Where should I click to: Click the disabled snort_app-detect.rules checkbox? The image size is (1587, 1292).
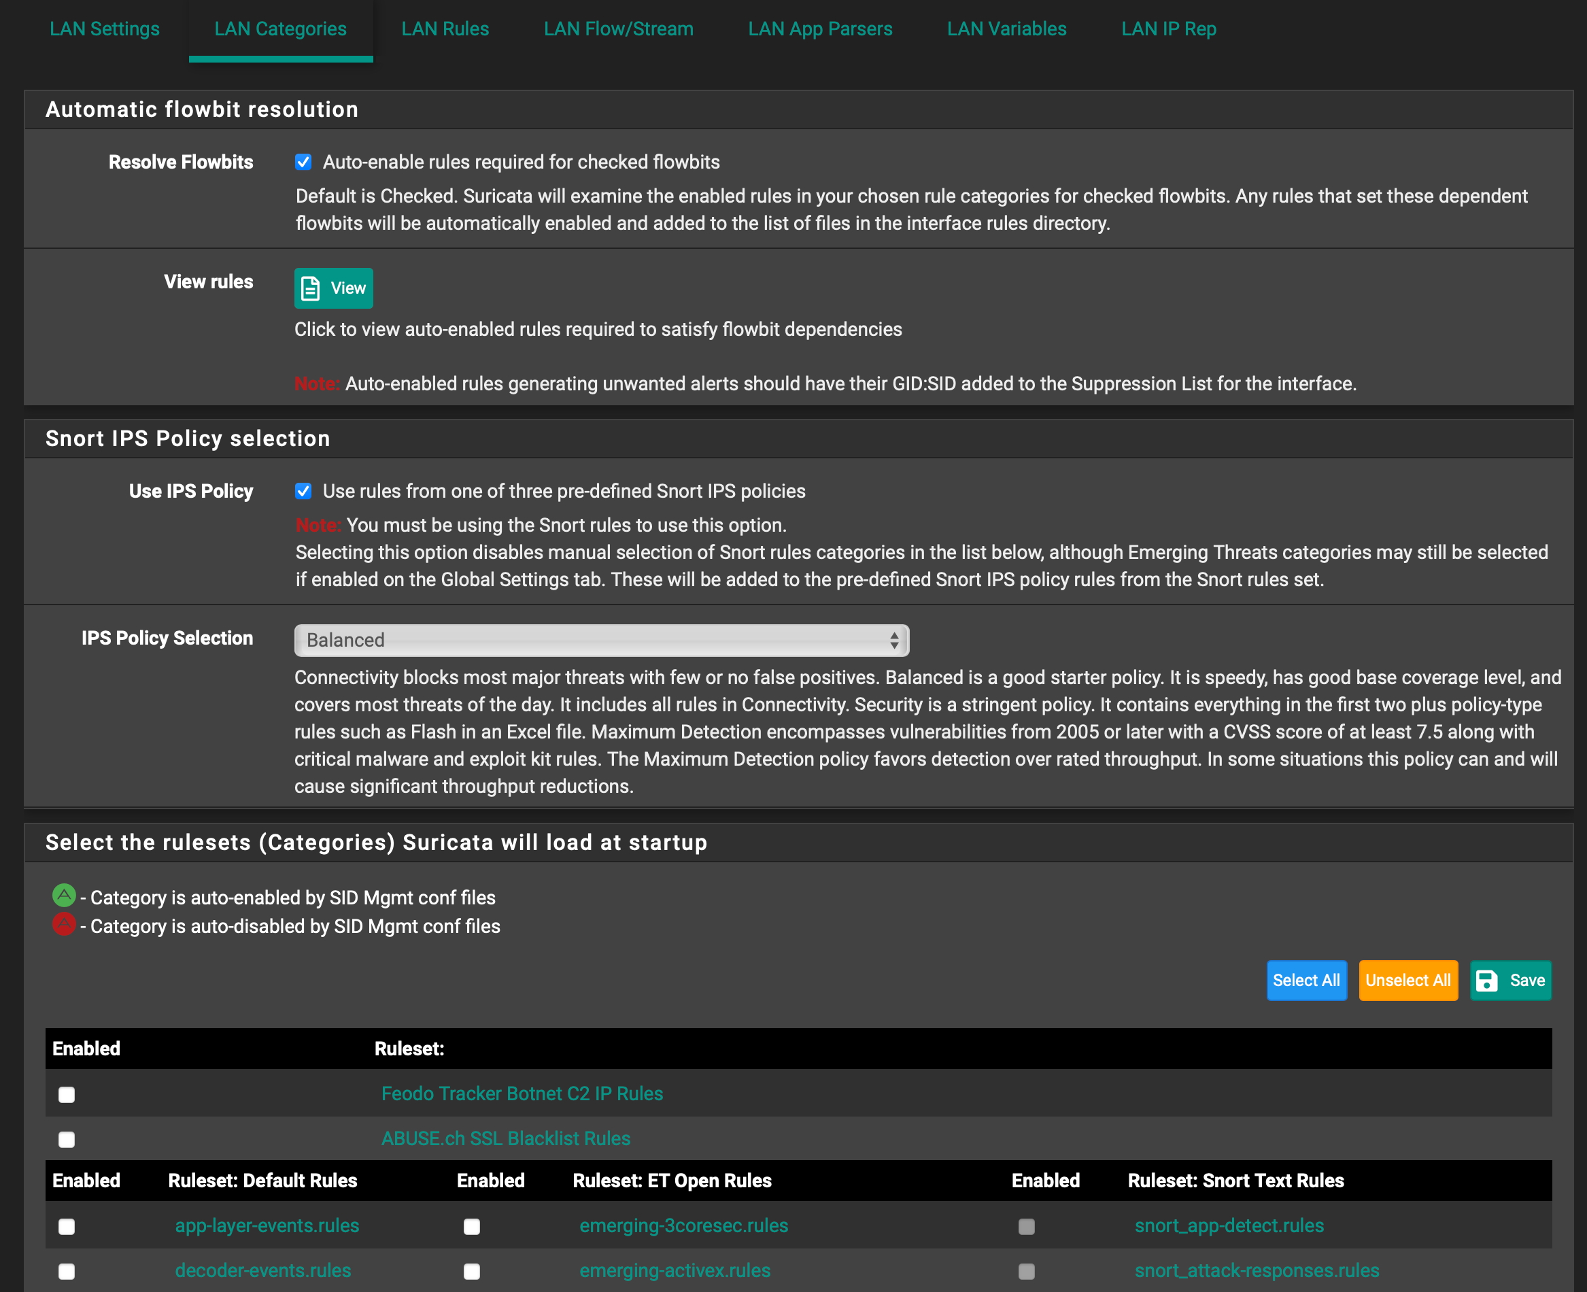click(x=1027, y=1226)
